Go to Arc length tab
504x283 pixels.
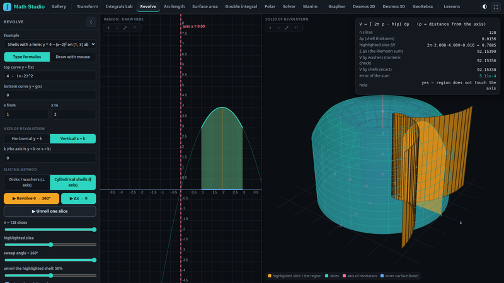(x=175, y=6)
